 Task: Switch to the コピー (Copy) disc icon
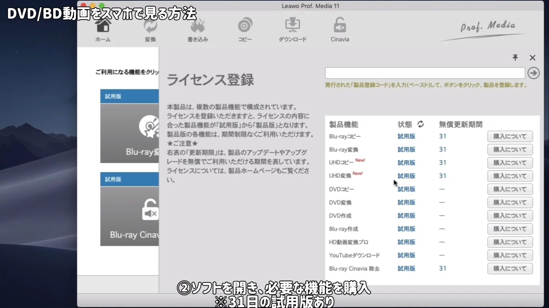click(245, 30)
